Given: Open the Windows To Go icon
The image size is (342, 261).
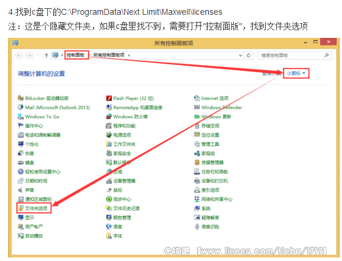Looking at the screenshot, I should click(21, 117).
